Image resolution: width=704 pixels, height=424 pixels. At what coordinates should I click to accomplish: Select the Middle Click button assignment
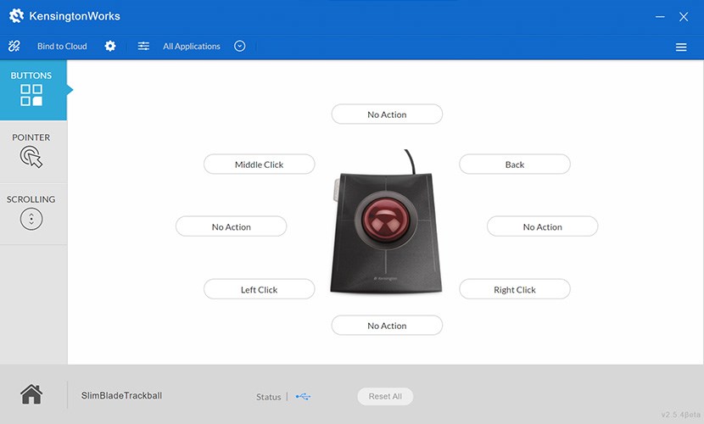(260, 165)
